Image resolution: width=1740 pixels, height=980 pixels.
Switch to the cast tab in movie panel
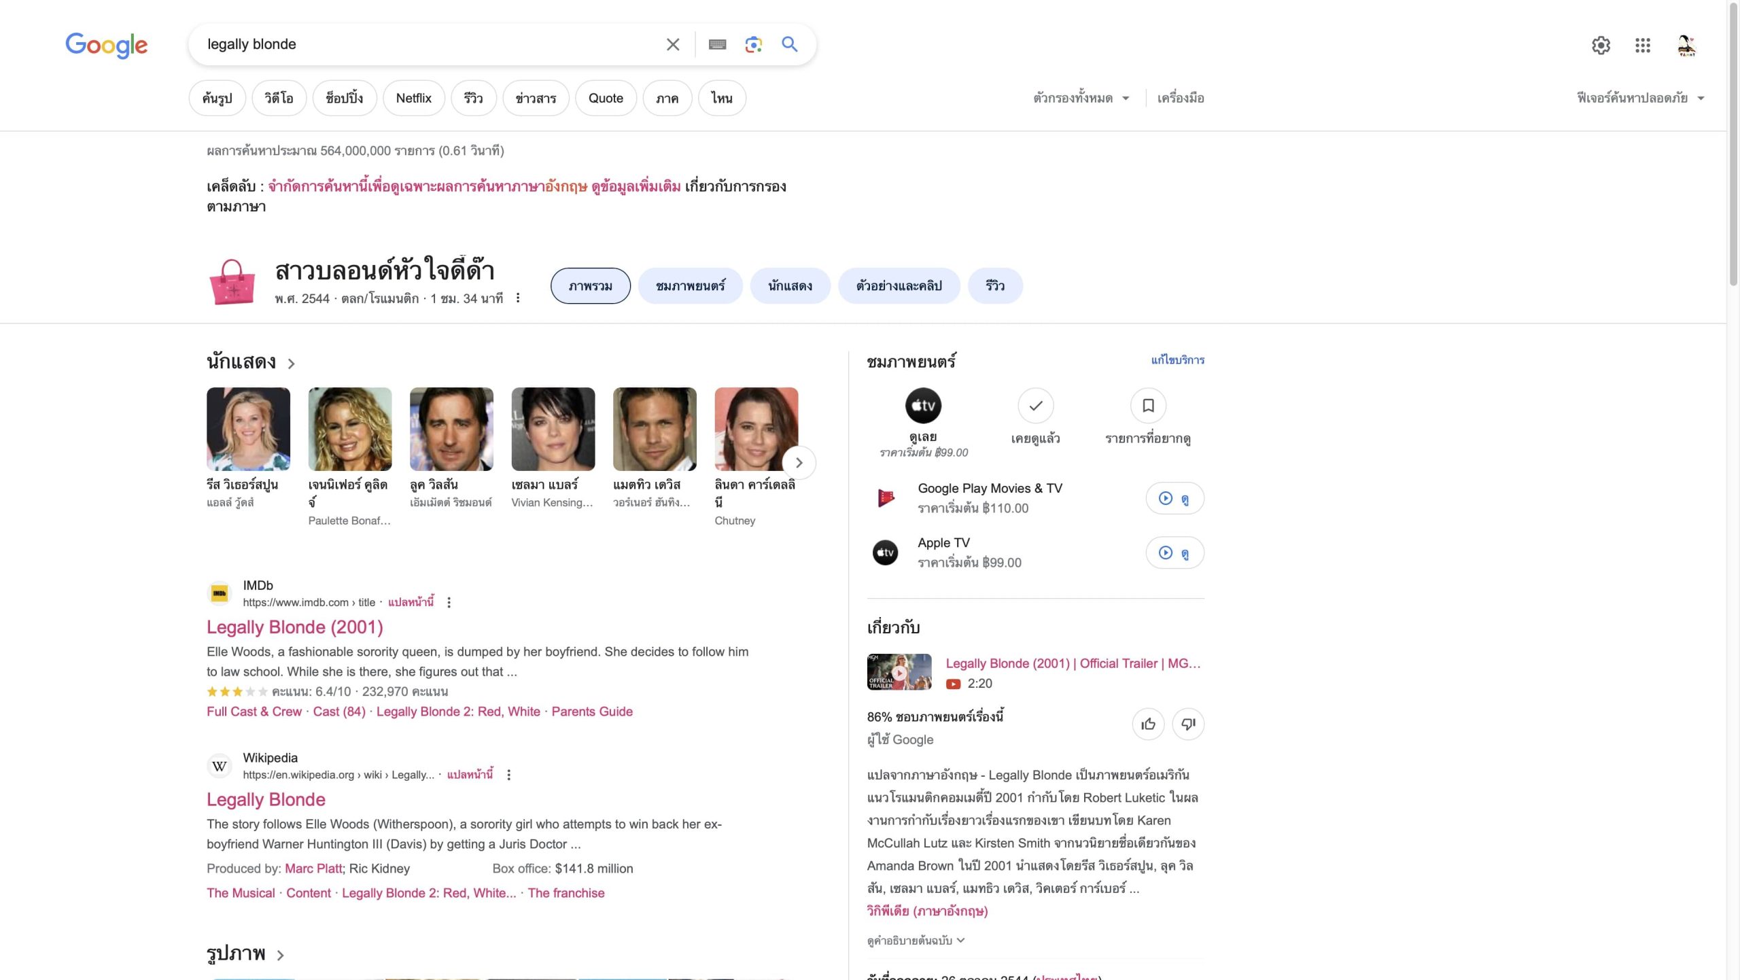[x=790, y=286]
